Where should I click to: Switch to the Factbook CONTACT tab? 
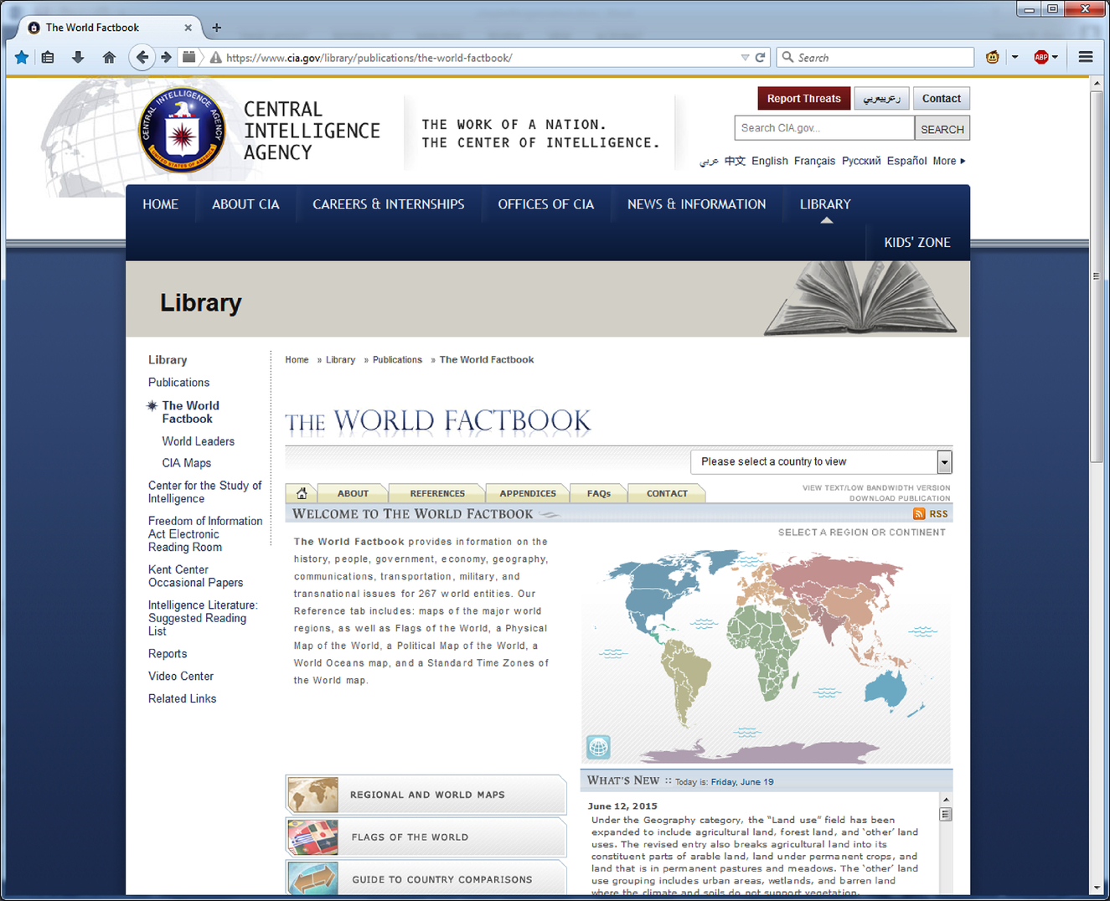pos(667,493)
